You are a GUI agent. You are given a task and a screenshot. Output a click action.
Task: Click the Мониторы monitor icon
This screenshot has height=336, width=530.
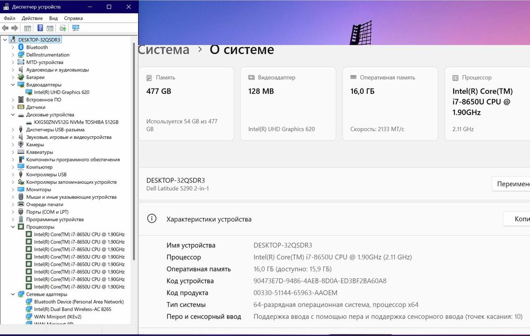[21, 189]
